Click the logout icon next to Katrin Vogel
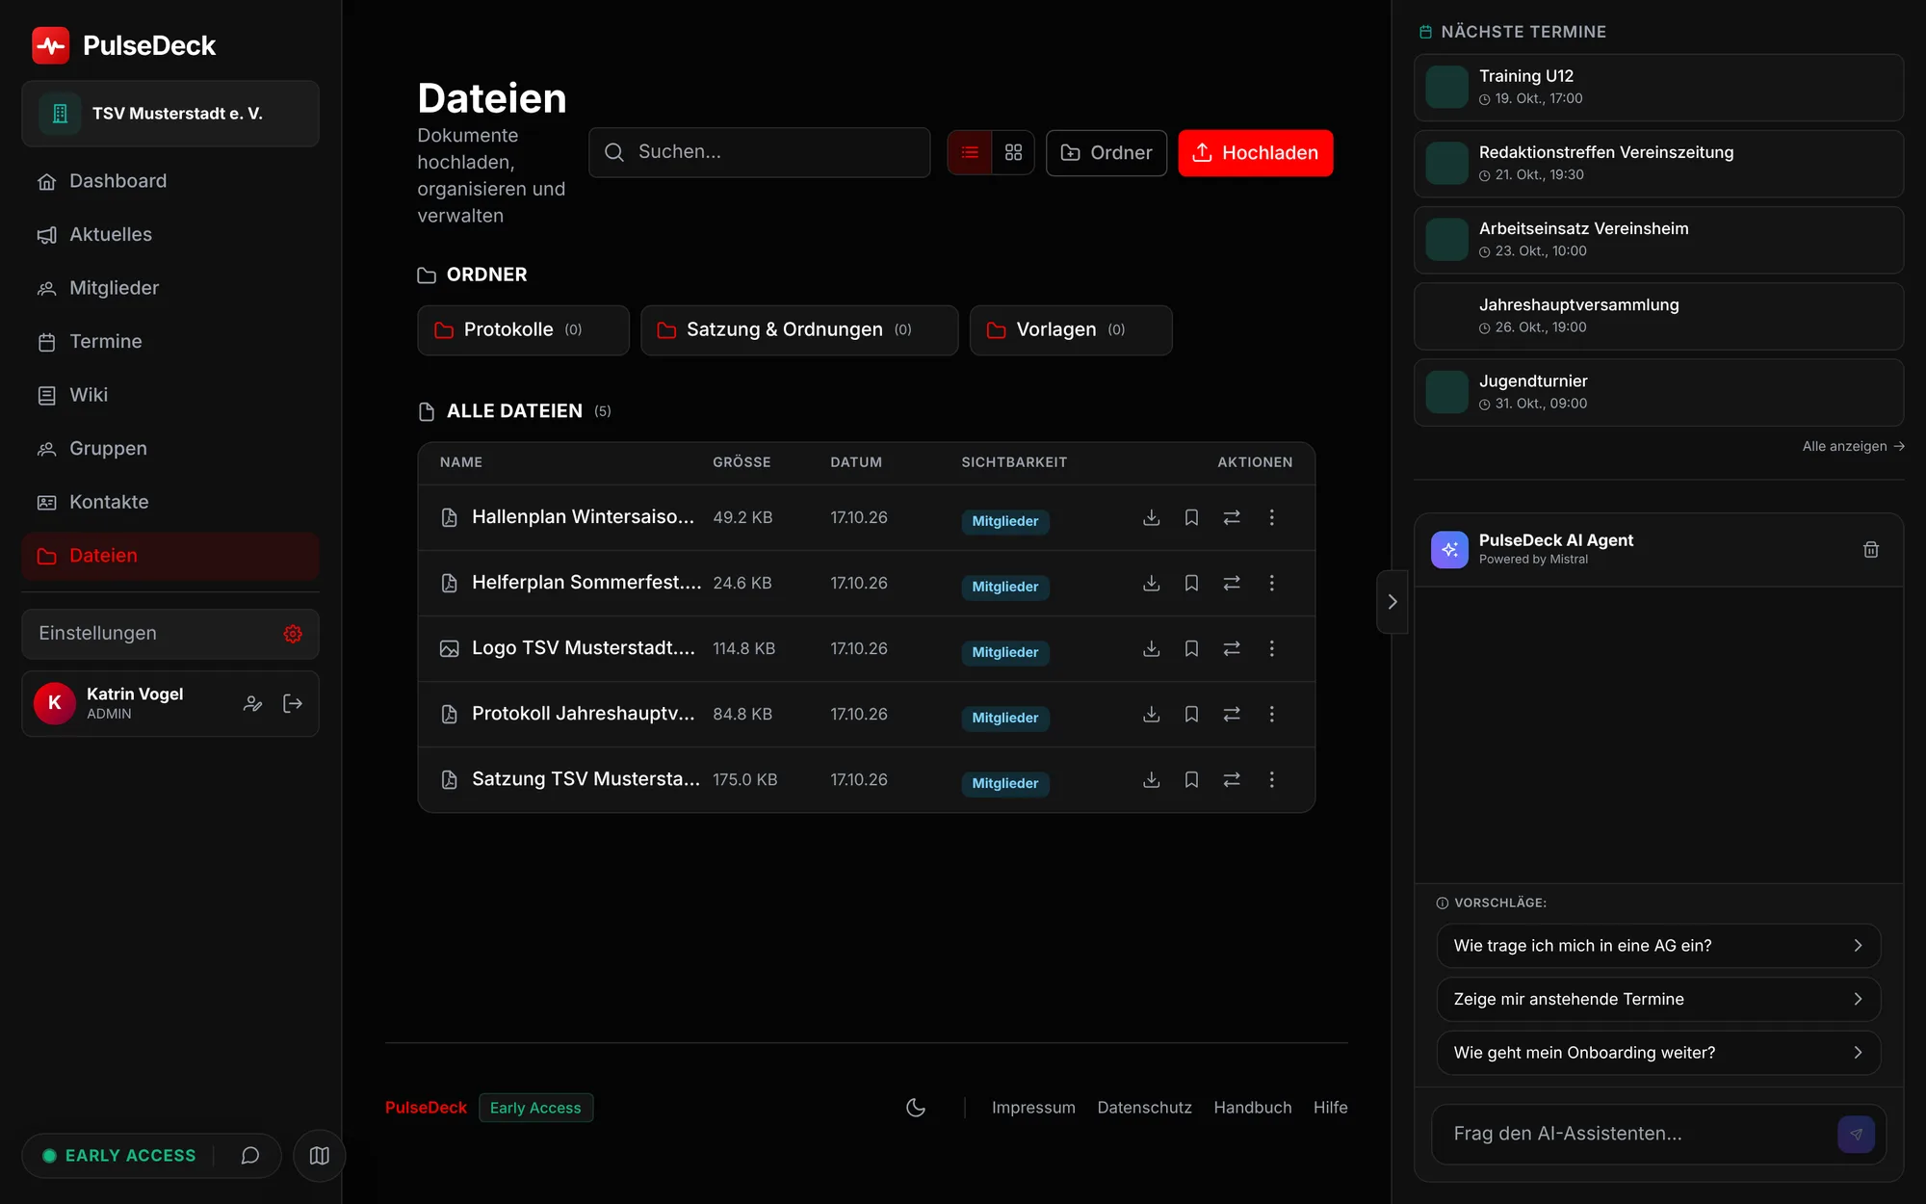Image resolution: width=1926 pixels, height=1204 pixels. coord(293,703)
